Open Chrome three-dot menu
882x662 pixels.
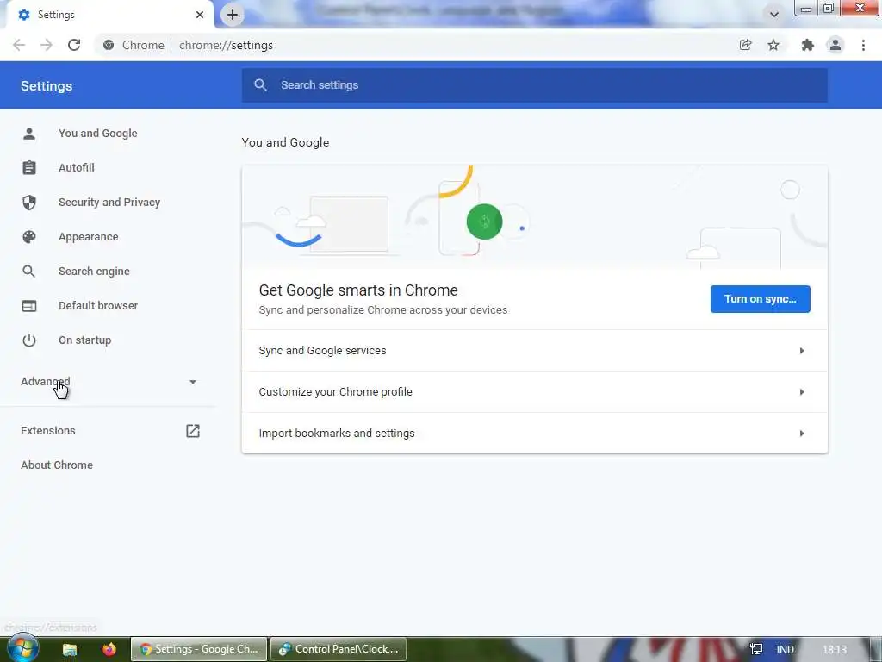pos(863,45)
